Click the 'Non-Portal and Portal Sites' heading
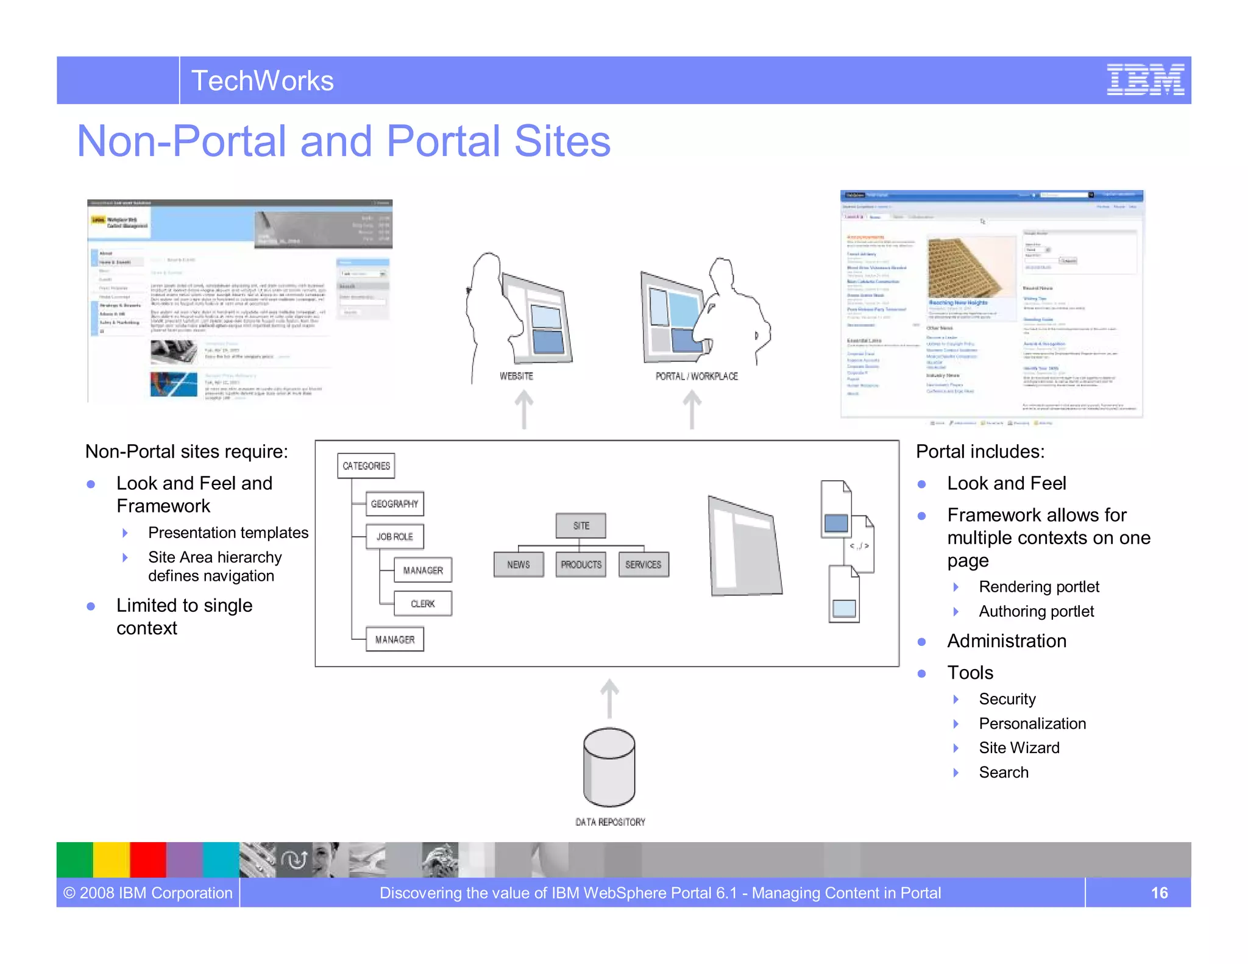Viewport: 1248px width, 964px height. click(344, 141)
